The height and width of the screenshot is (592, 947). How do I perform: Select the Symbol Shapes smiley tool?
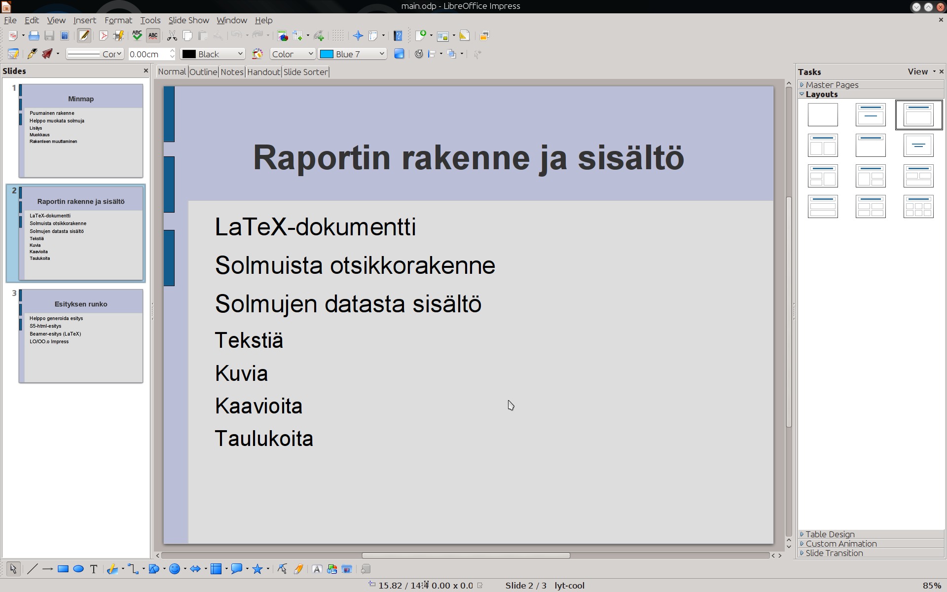tap(174, 569)
